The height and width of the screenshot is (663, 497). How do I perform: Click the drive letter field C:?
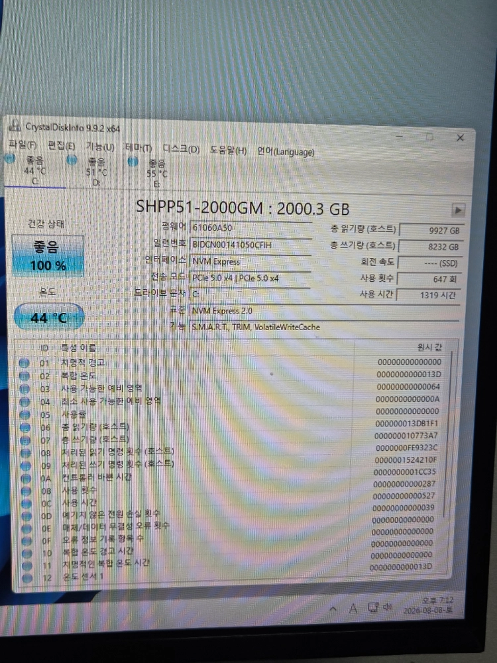249,294
